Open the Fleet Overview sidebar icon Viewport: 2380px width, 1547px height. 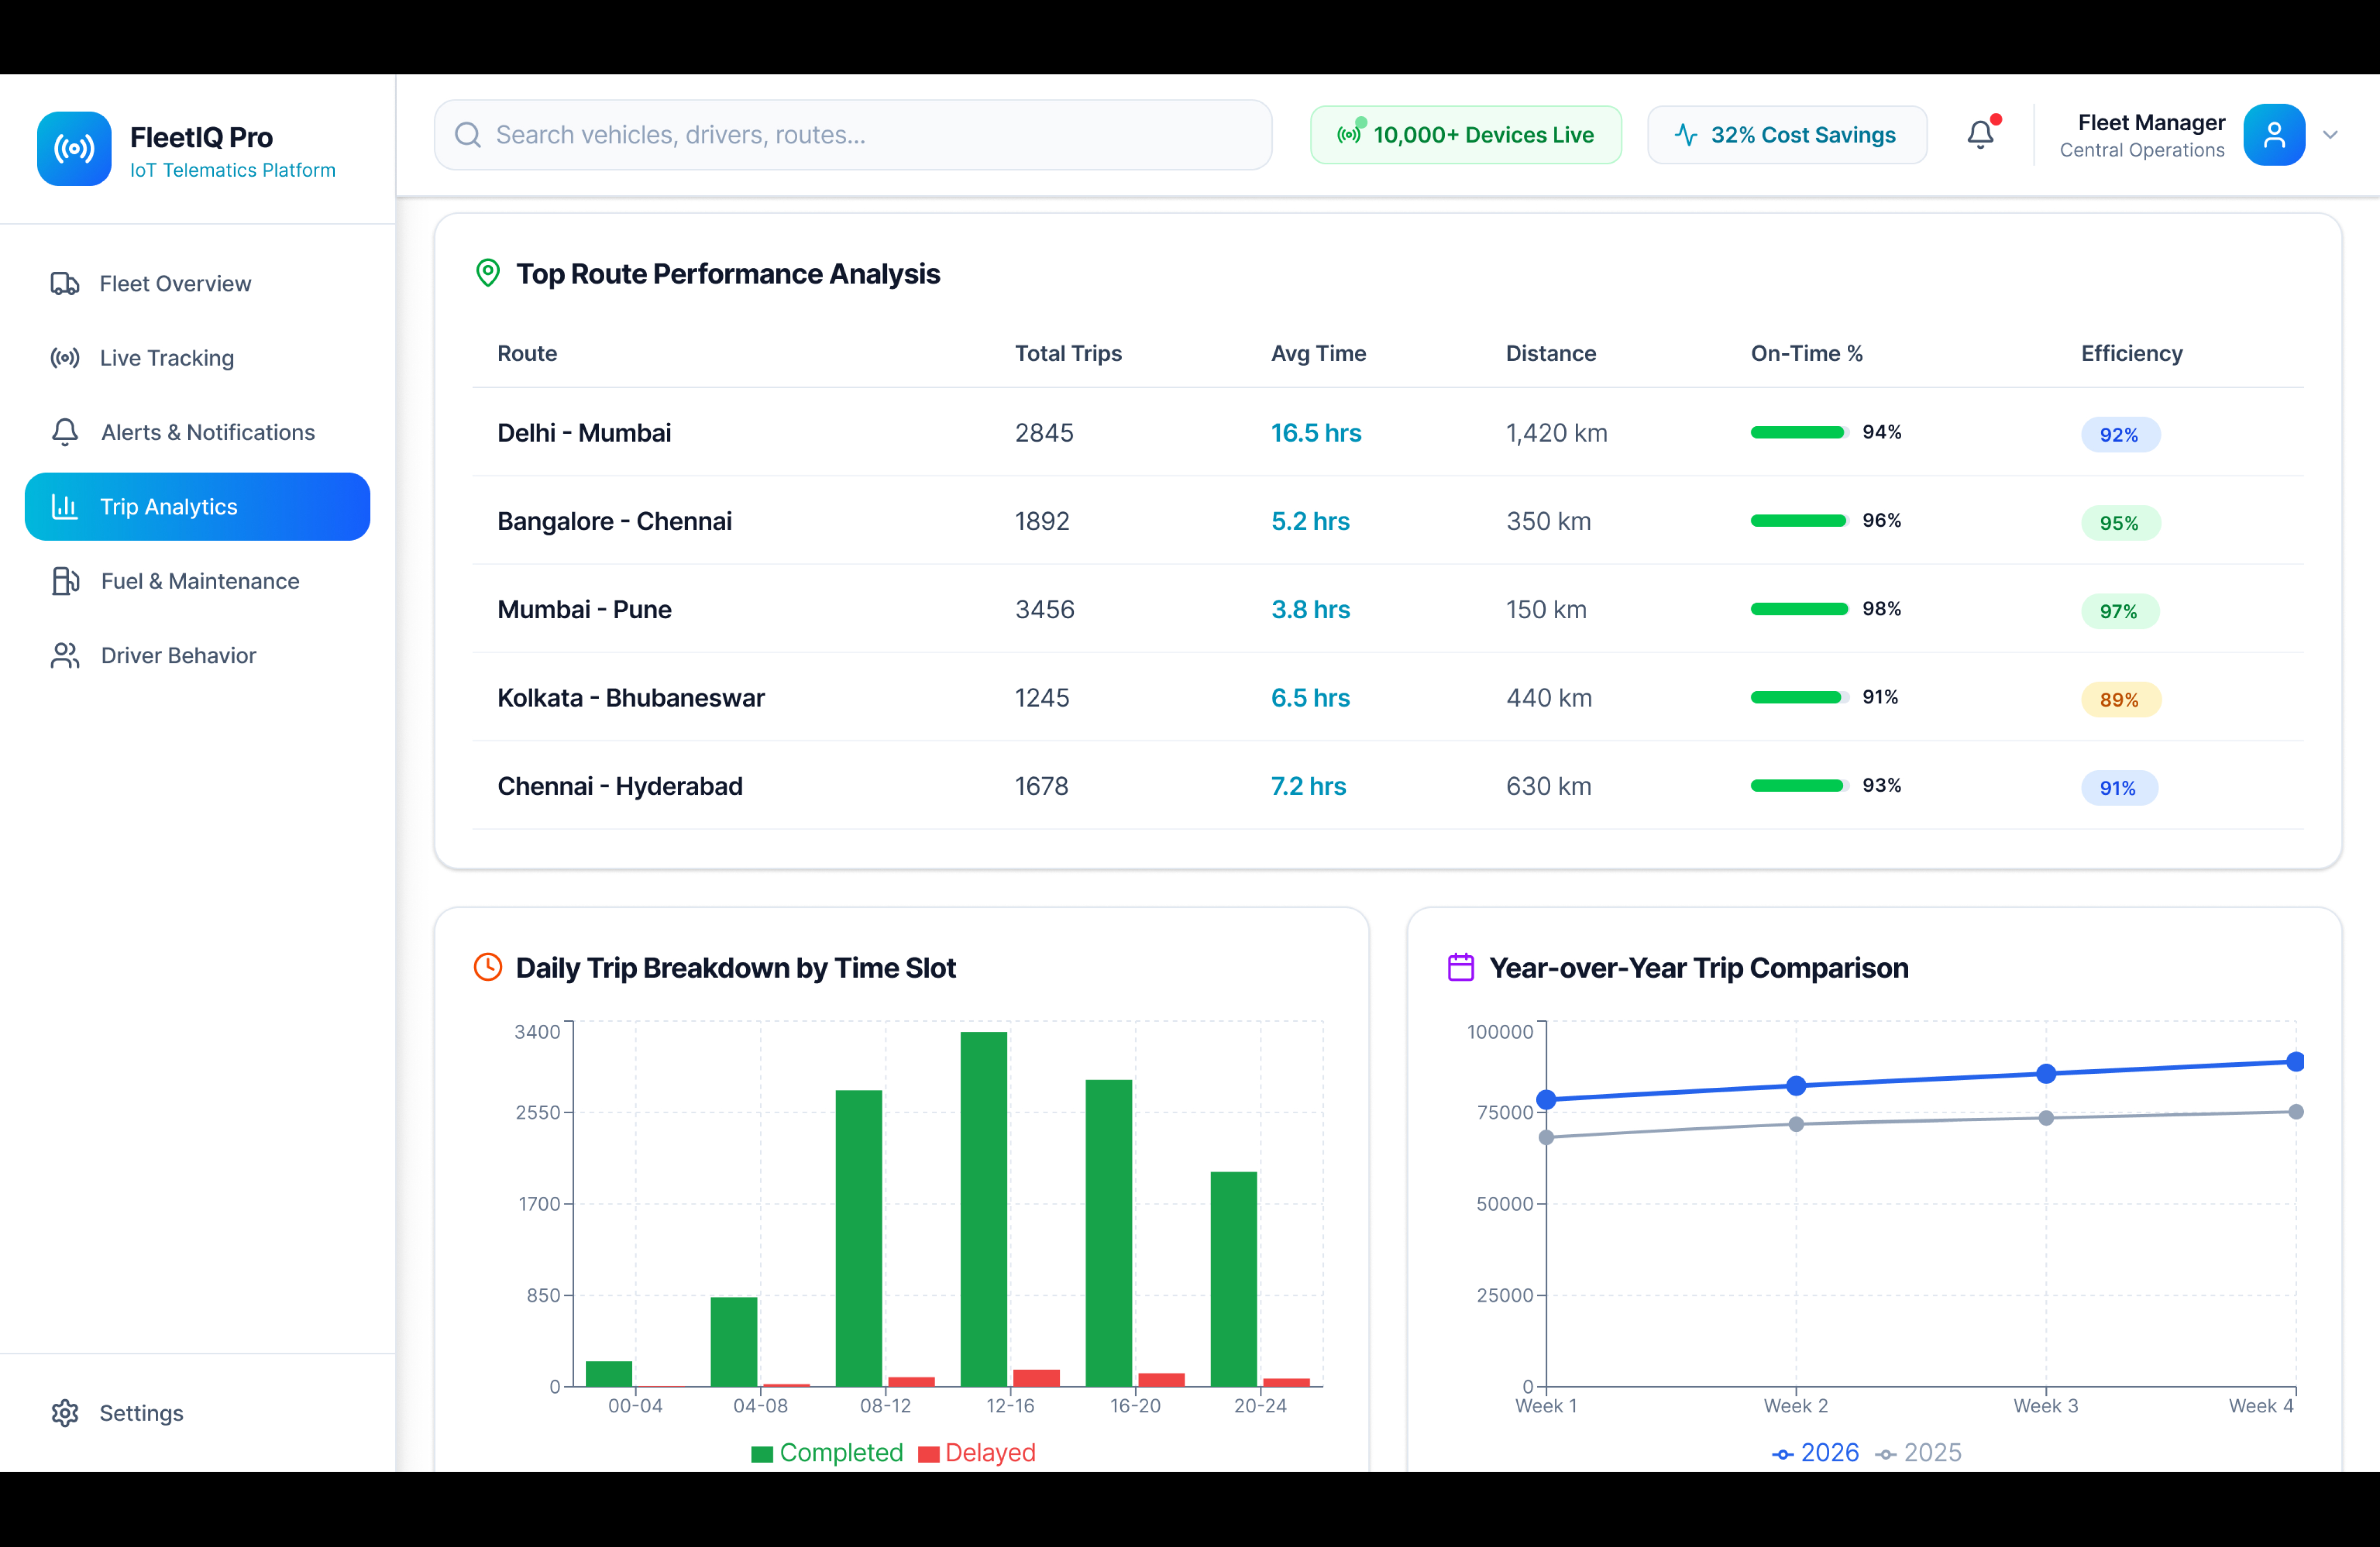tap(65, 283)
